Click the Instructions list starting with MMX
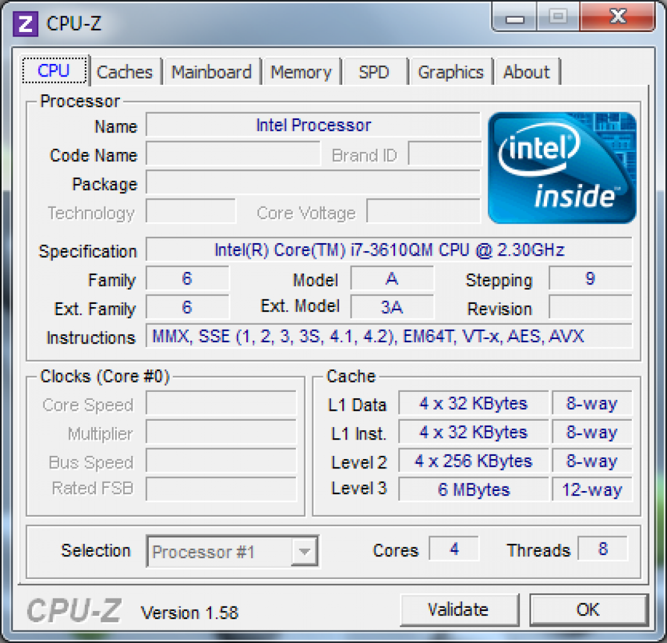 pos(389,336)
